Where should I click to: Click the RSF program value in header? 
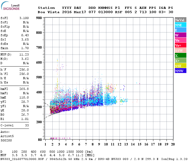coord(119,12)
